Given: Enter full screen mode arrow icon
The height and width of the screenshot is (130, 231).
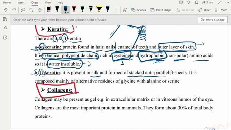Looking at the screenshot, I should 220,3.
